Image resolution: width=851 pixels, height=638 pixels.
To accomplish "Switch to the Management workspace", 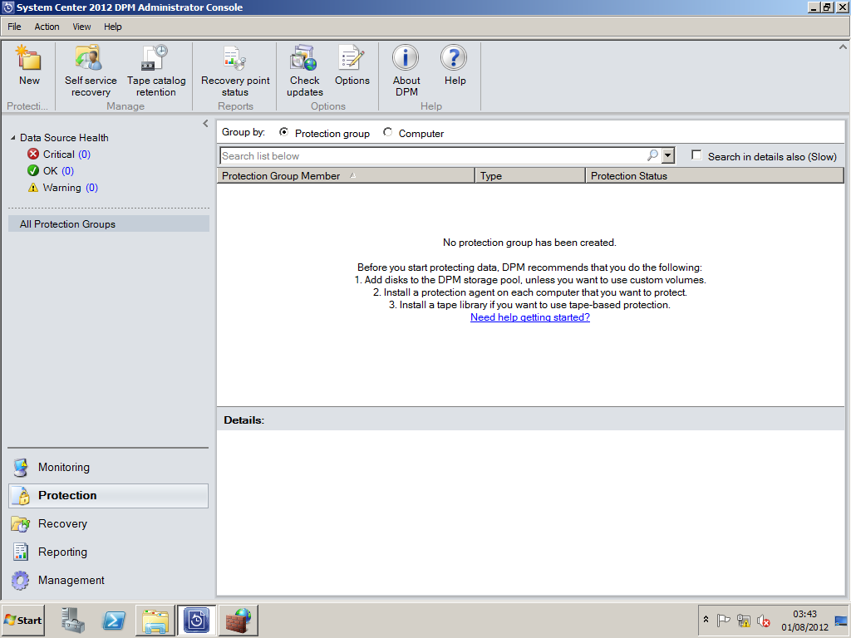I will (x=108, y=580).
